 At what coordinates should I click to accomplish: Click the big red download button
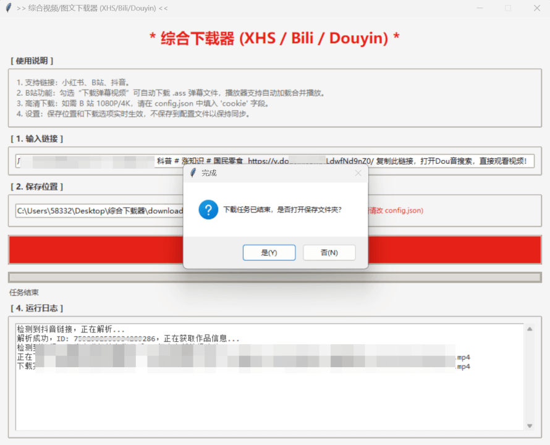click(274, 250)
